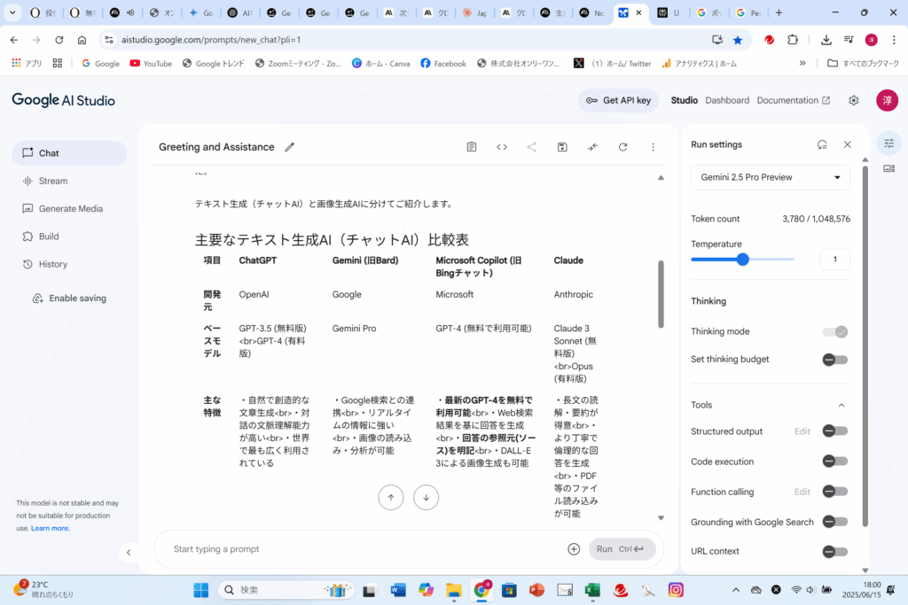Open the Learn more link
This screenshot has width=908, height=605.
click(x=50, y=528)
